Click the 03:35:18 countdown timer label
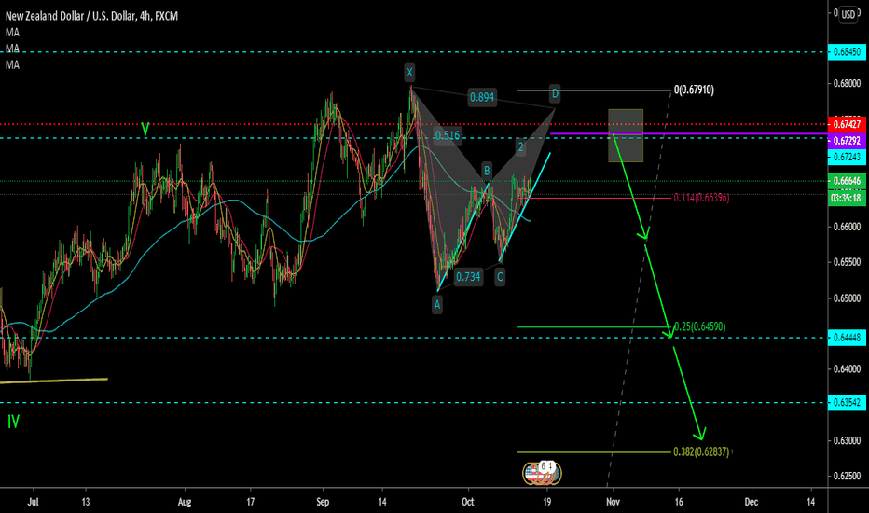 point(847,198)
